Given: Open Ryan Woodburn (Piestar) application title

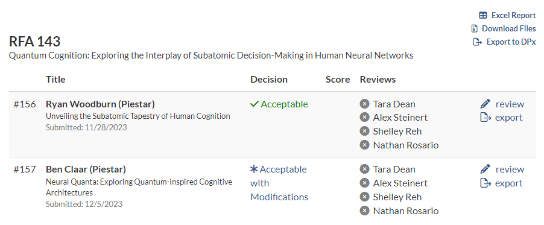Looking at the screenshot, I should pyautogui.click(x=100, y=104).
